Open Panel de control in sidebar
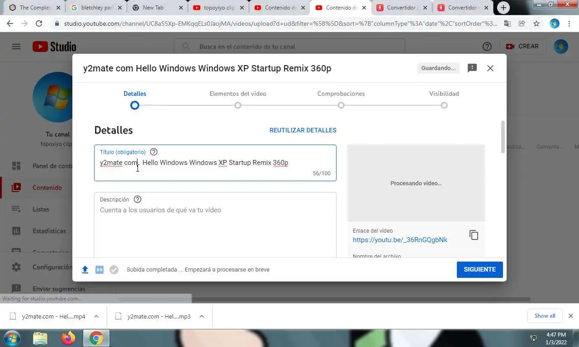The width and height of the screenshot is (579, 347). tap(42, 166)
